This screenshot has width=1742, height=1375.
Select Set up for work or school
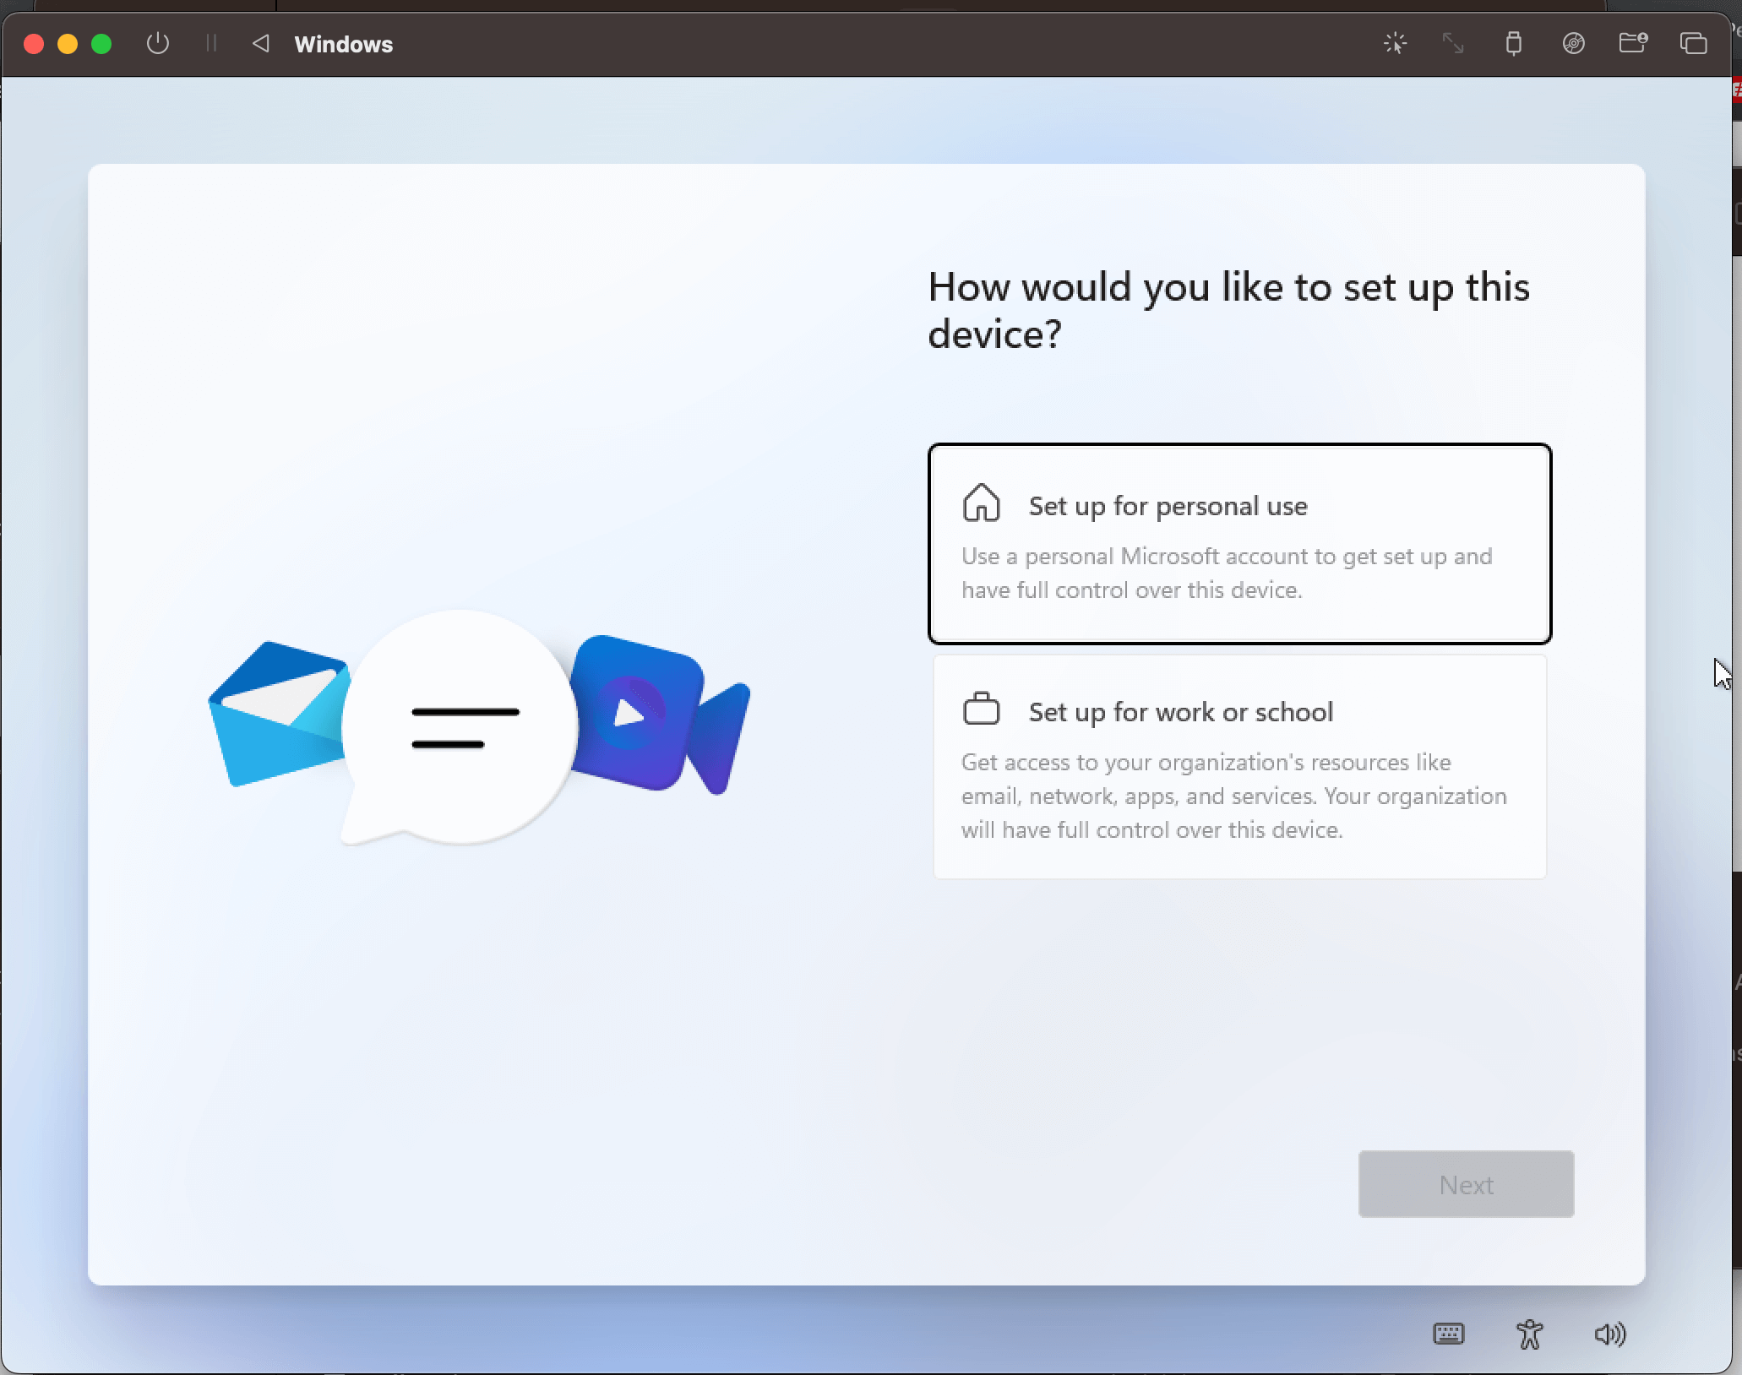click(1239, 767)
